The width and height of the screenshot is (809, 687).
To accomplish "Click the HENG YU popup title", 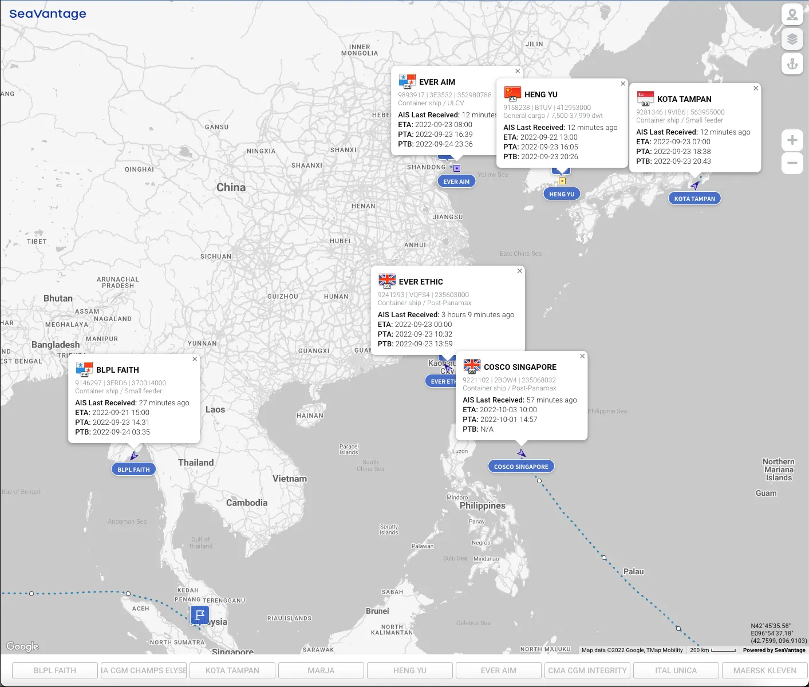I will click(x=541, y=94).
